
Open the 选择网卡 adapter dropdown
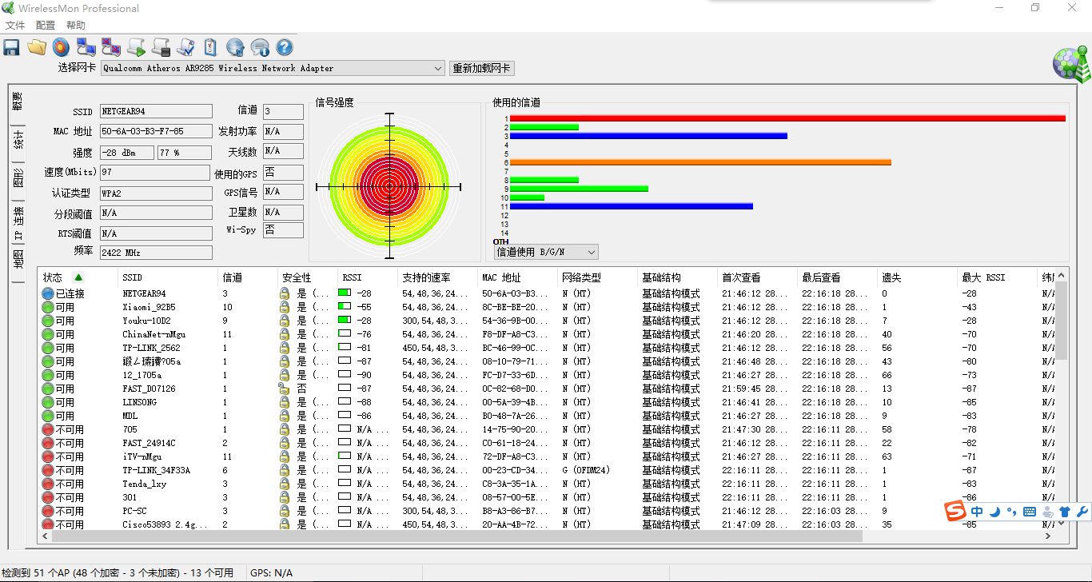(437, 69)
